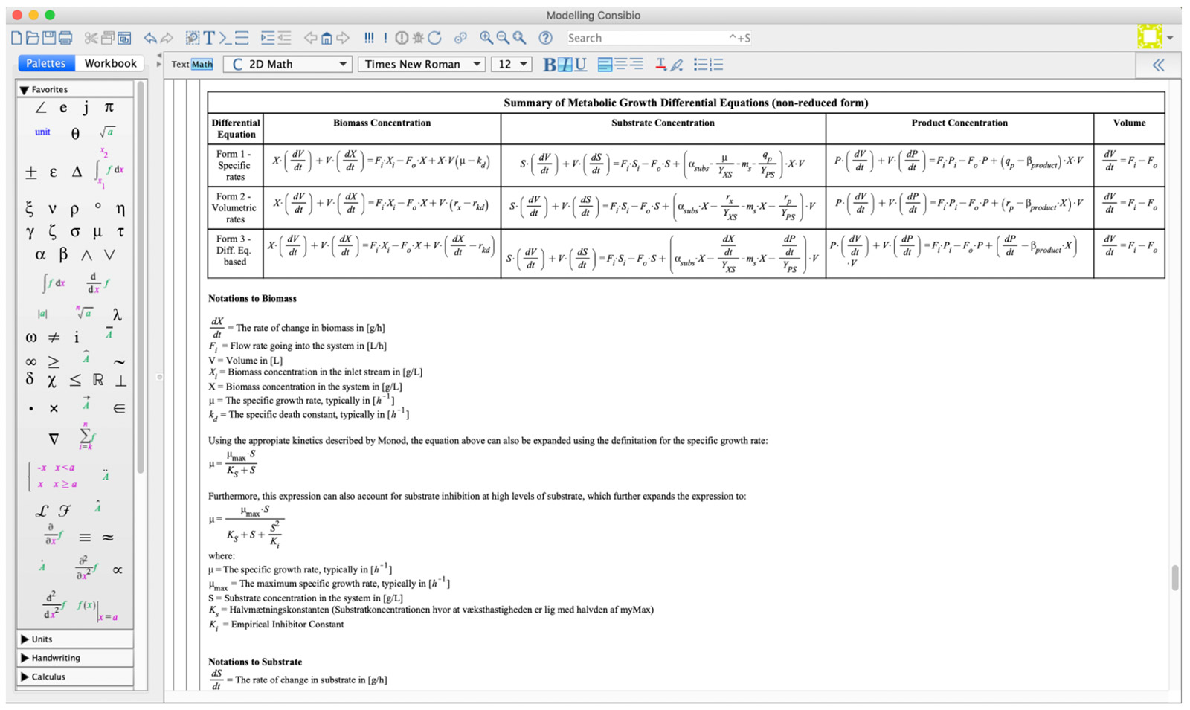Open the font size 12 dropdown
Viewport: 1190px width, 710px height.
click(x=512, y=65)
